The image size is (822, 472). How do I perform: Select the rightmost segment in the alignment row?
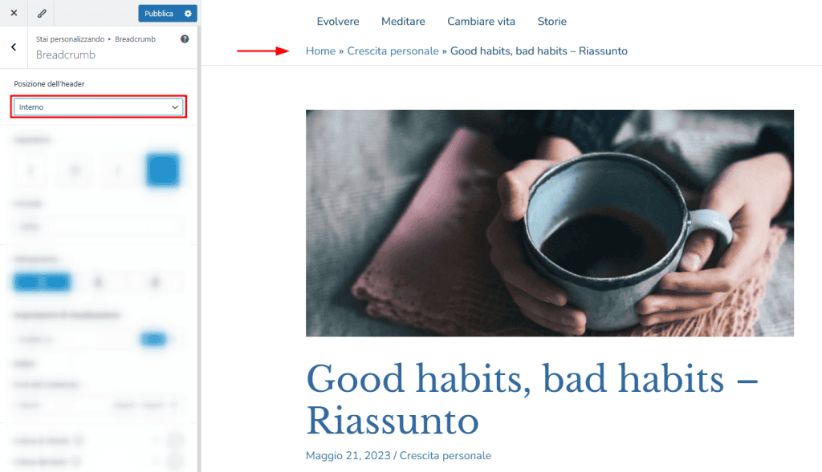(x=154, y=281)
